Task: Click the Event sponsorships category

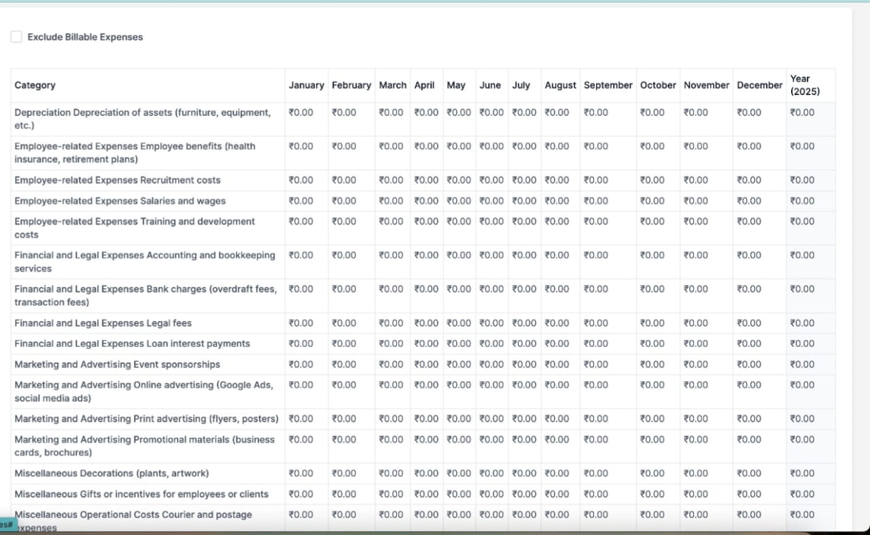Action: point(117,365)
